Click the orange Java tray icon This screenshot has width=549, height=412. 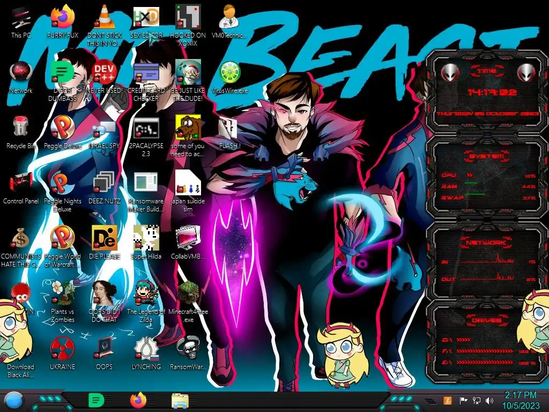pyautogui.click(x=448, y=400)
